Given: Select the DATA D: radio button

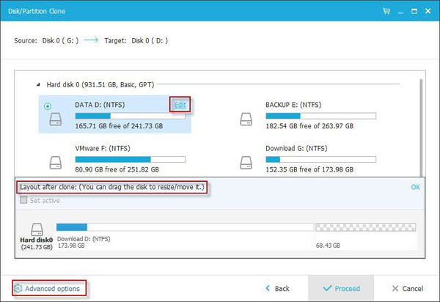Looking at the screenshot, I should [48, 106].
